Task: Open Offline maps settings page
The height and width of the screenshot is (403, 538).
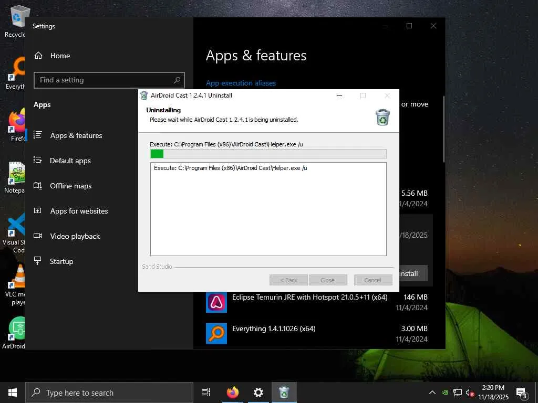Action: [71, 186]
